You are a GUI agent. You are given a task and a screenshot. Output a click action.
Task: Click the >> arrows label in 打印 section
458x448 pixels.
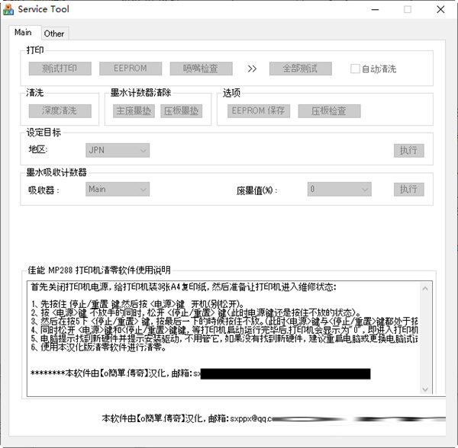252,69
